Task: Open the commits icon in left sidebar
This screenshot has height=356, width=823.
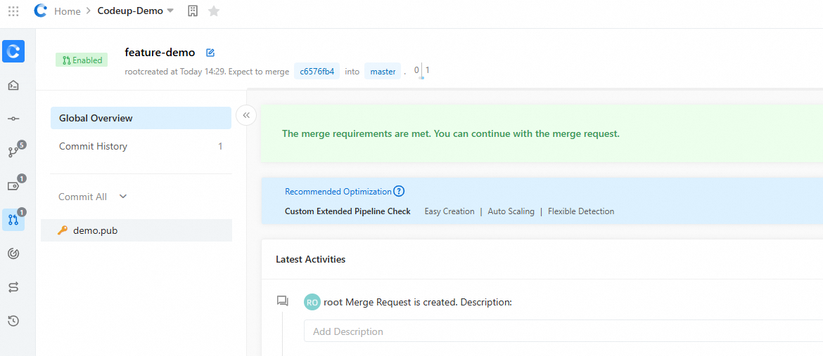Action: (x=13, y=119)
